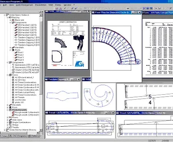
Task: Click the Production parts folder icon
Action: pyautogui.click(x=10, y=110)
